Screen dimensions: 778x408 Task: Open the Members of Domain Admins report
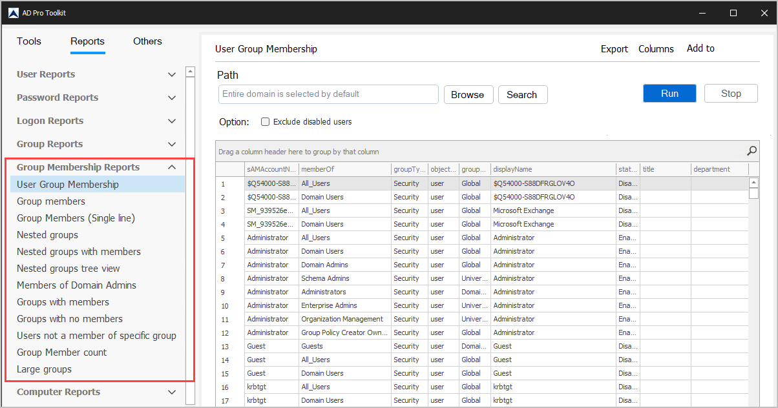[76, 285]
